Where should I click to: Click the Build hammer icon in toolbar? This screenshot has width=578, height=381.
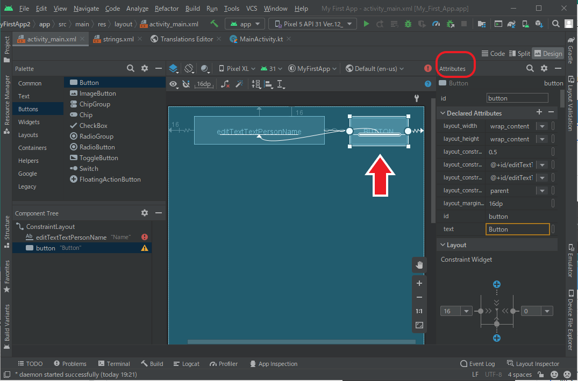pos(214,24)
